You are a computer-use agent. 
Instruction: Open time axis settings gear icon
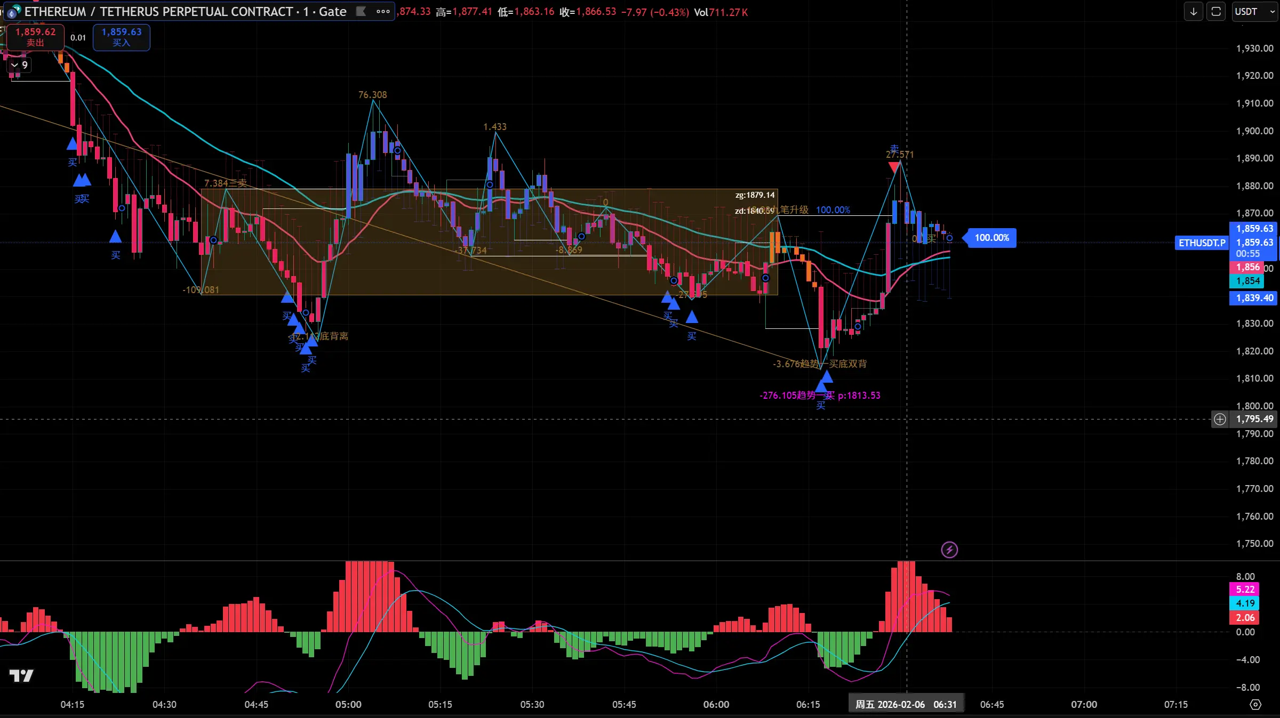[x=1255, y=705]
